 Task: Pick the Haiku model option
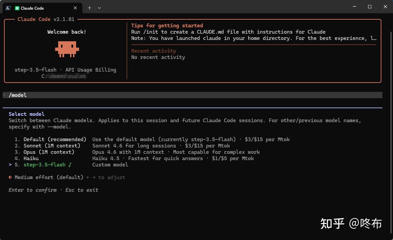(31, 158)
